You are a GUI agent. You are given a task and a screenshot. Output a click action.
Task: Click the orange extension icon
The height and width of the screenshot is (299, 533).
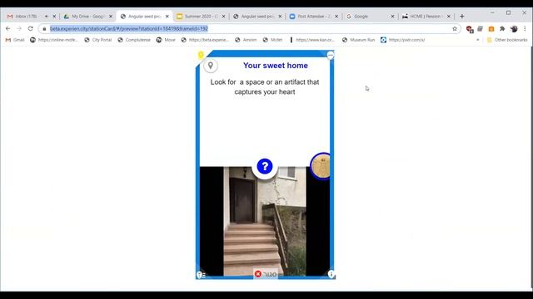(491, 29)
